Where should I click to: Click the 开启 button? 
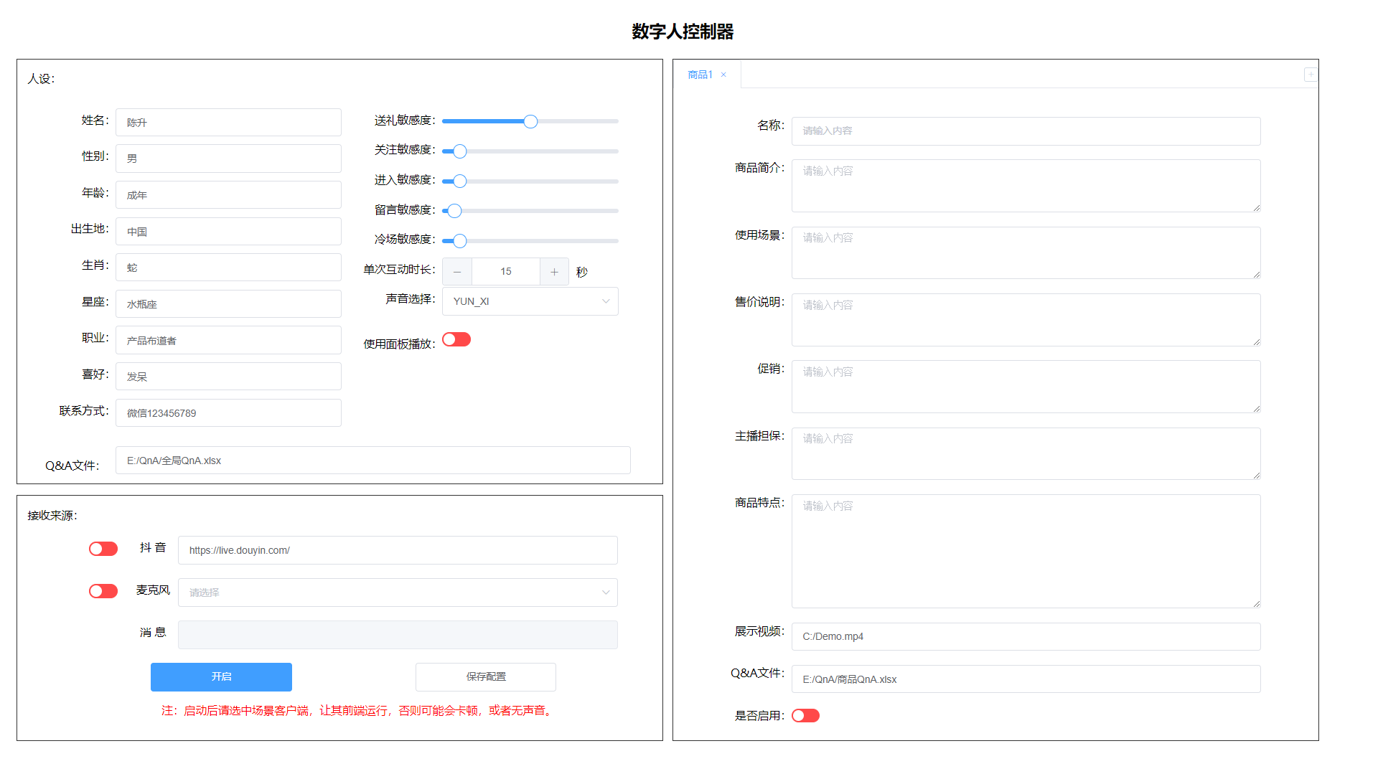pyautogui.click(x=221, y=676)
